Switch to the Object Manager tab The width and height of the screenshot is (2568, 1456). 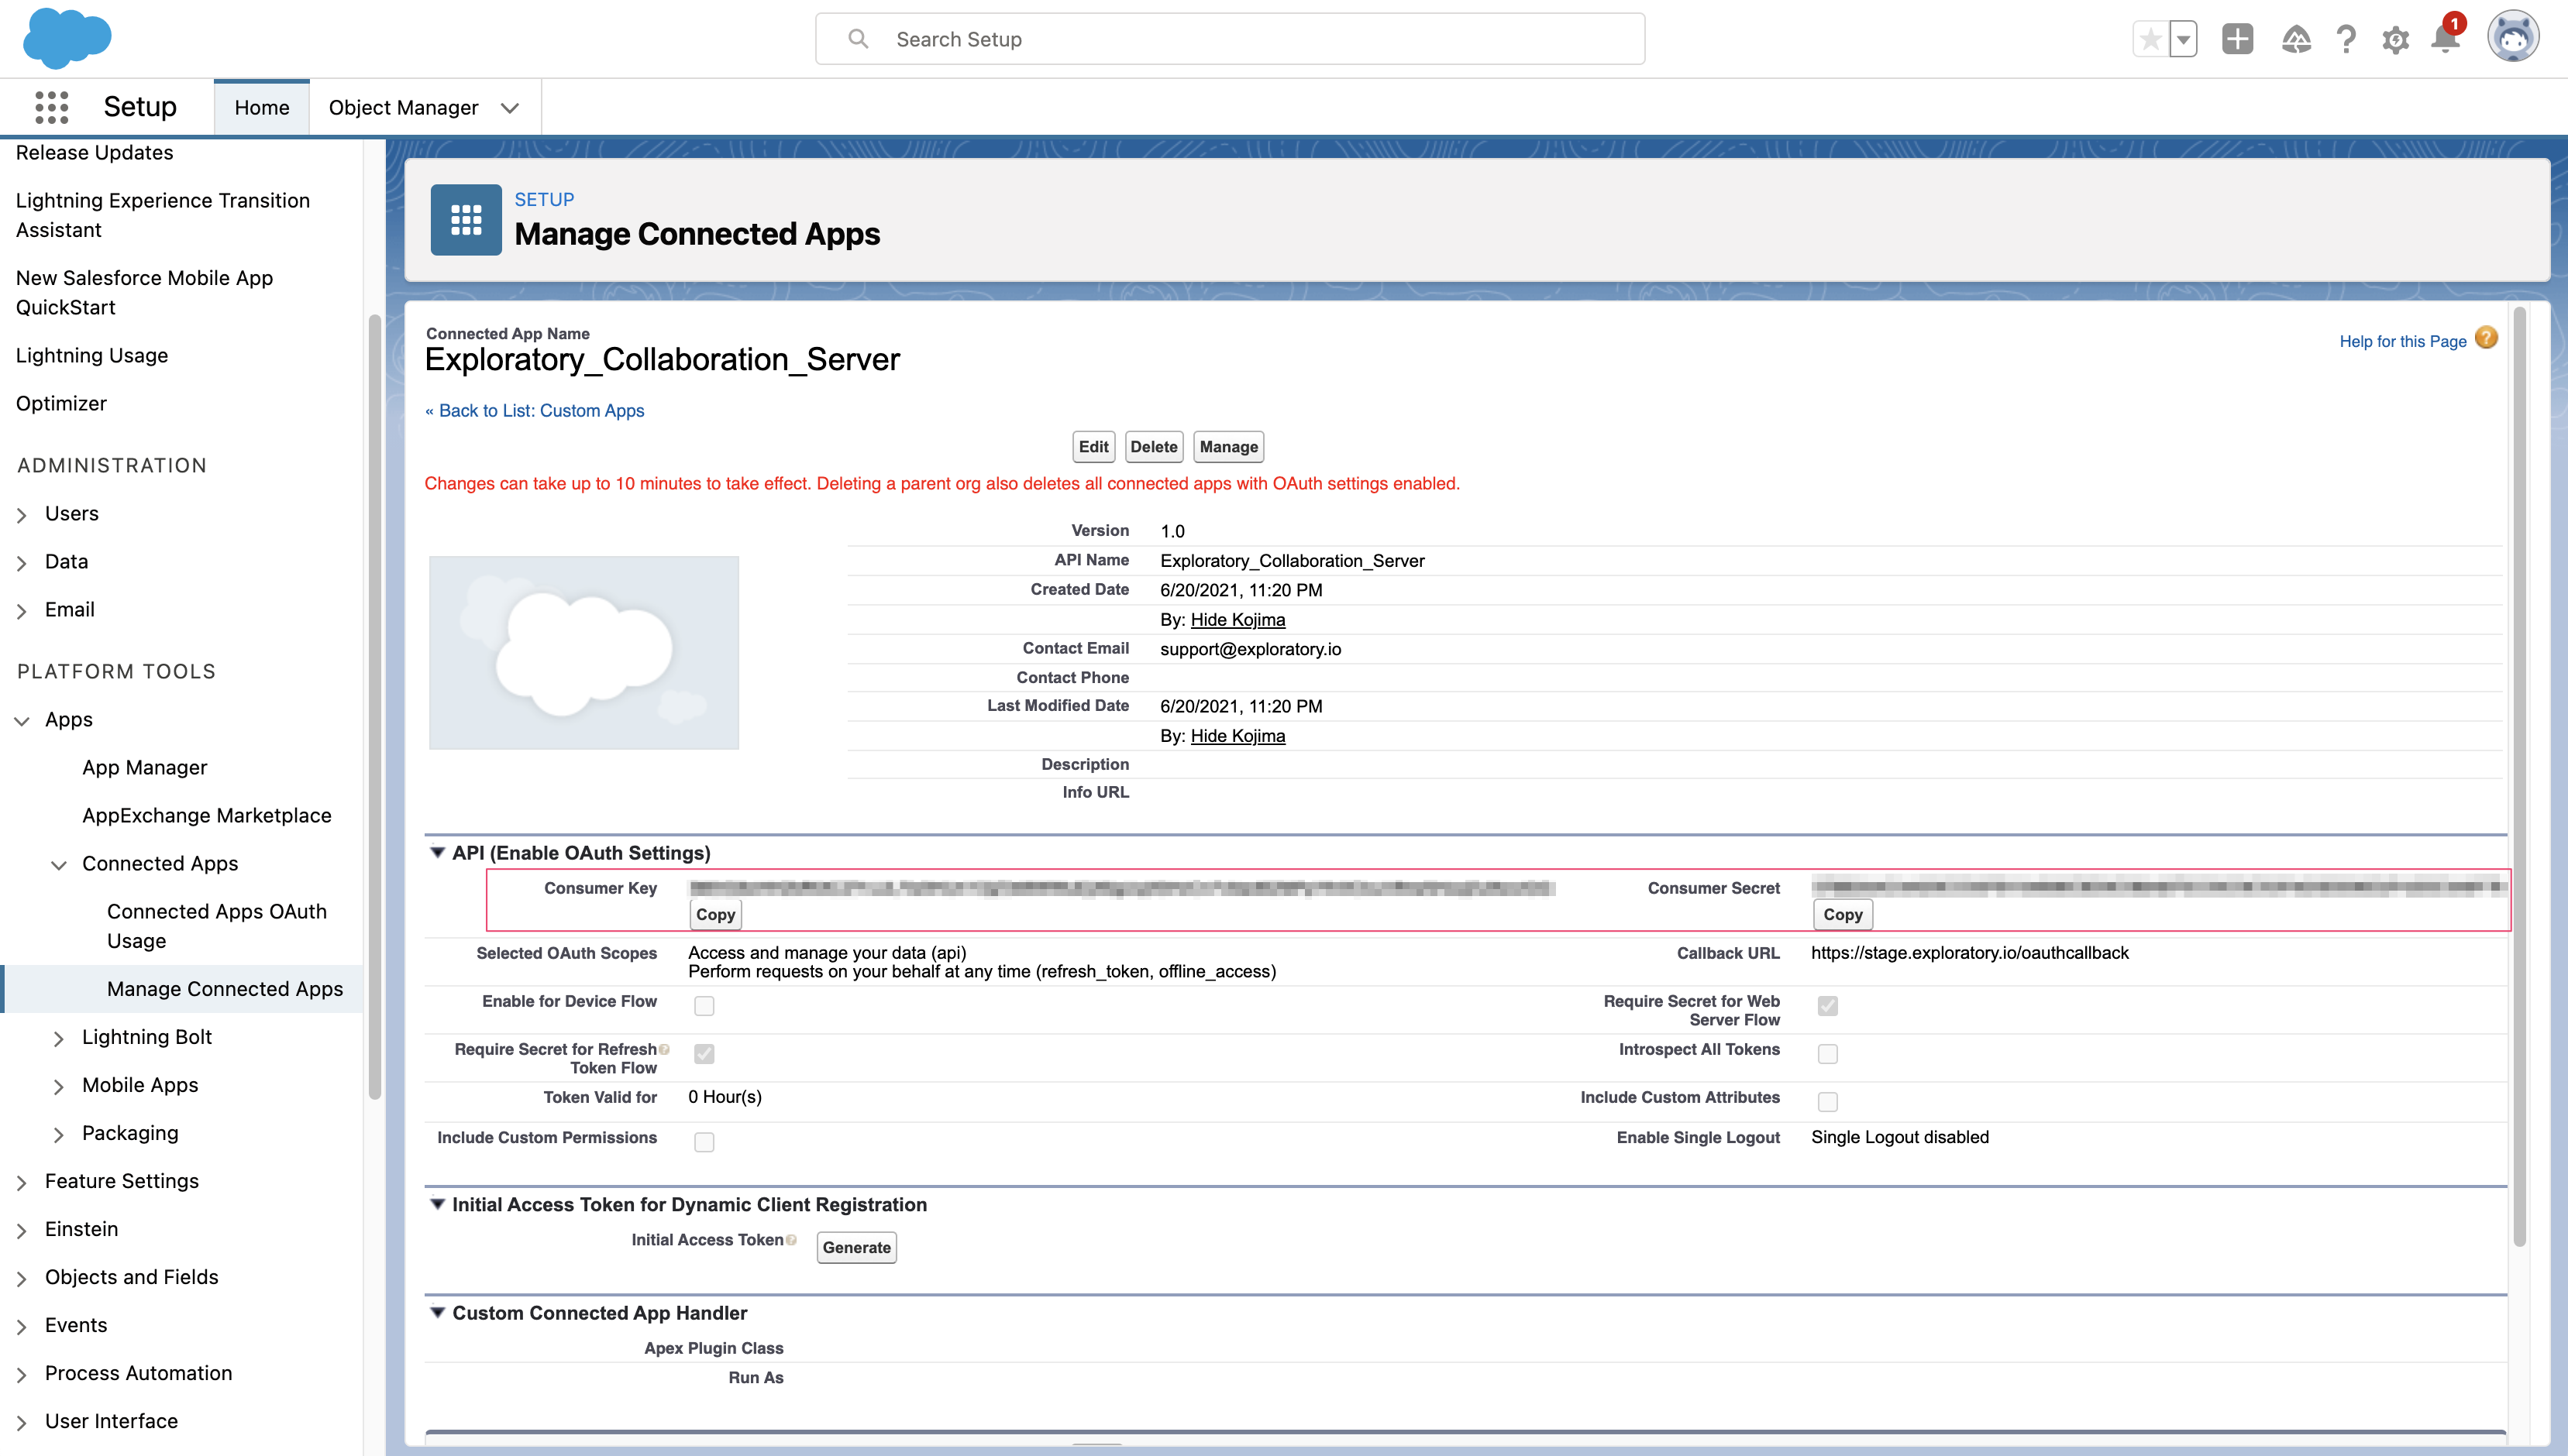click(x=403, y=107)
